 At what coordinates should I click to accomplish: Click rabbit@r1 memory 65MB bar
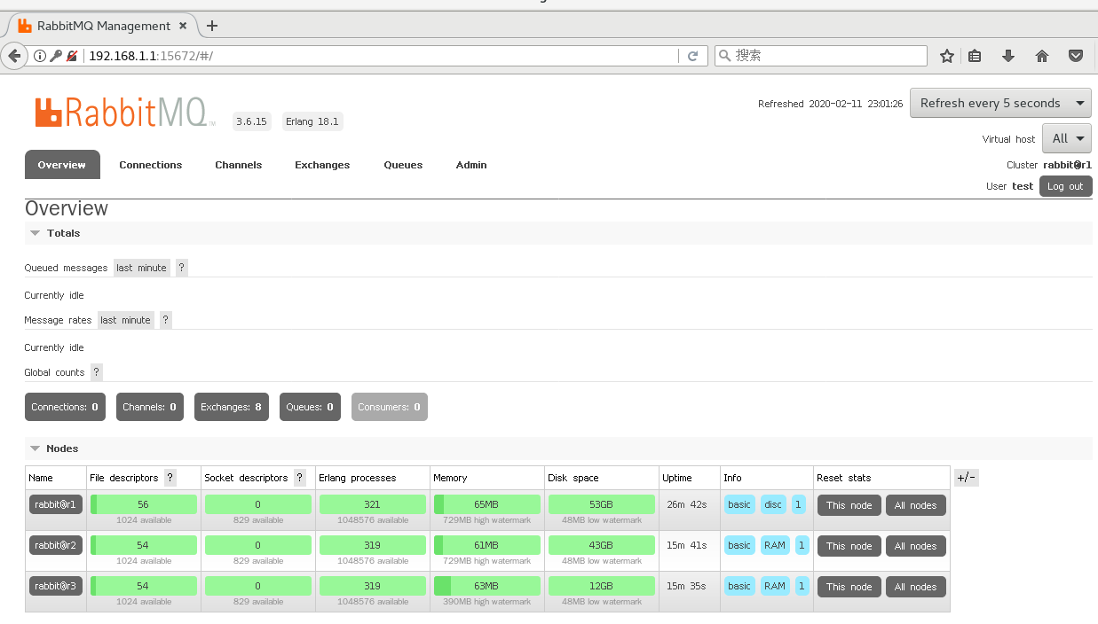(x=486, y=504)
